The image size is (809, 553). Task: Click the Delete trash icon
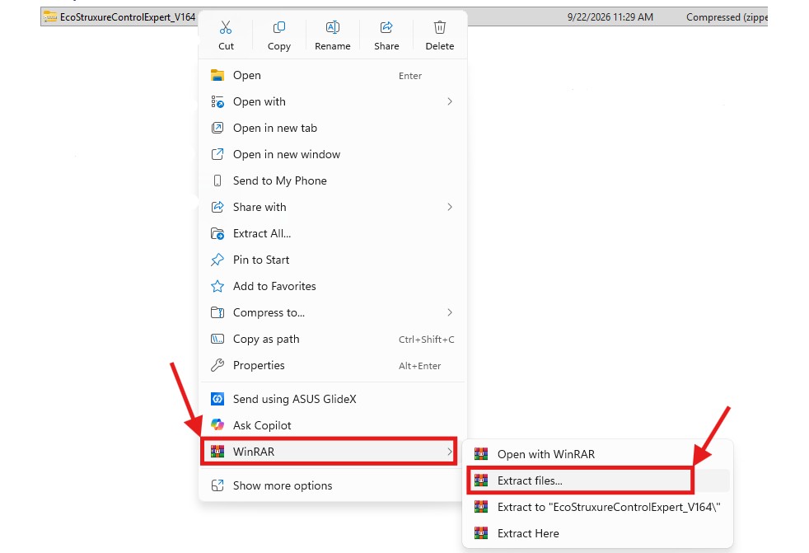point(440,27)
